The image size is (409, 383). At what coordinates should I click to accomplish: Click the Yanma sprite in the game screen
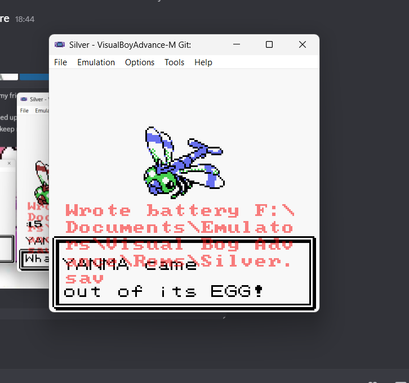pos(184,163)
